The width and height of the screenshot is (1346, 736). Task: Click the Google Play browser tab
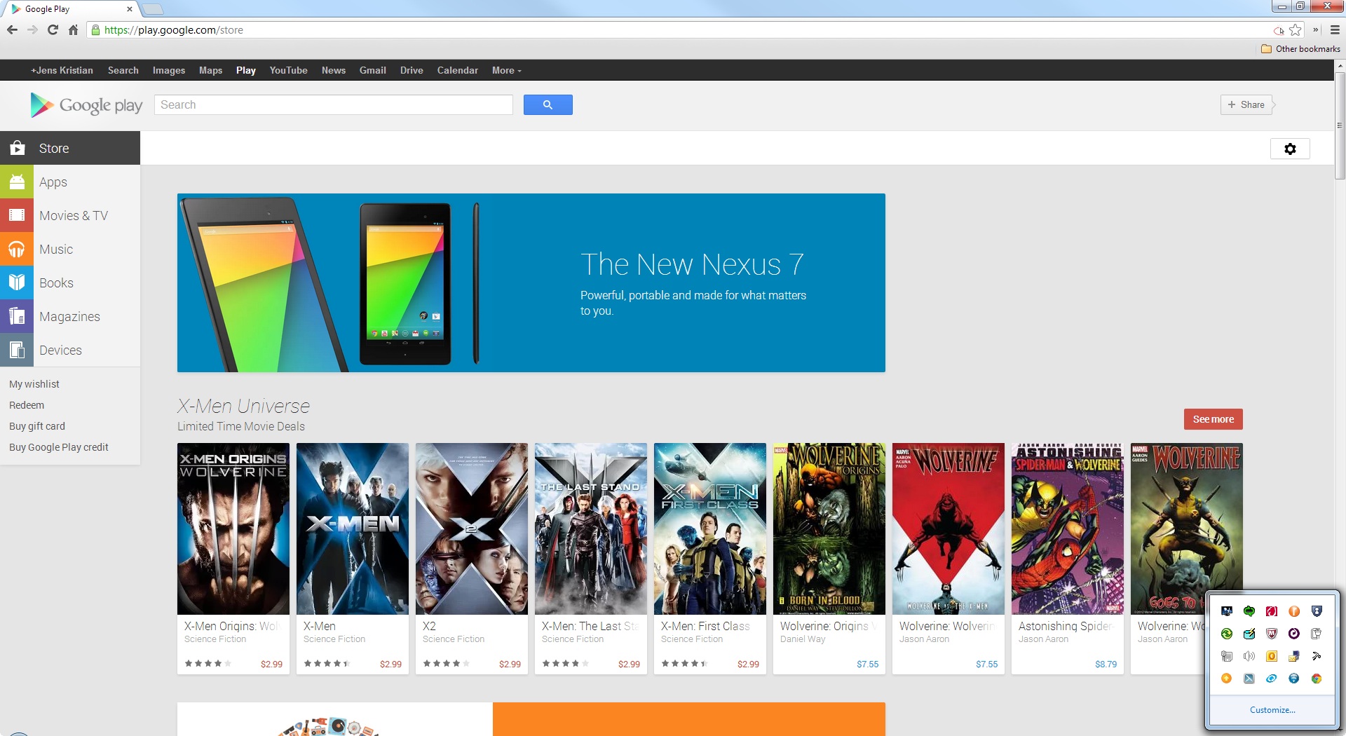70,9
